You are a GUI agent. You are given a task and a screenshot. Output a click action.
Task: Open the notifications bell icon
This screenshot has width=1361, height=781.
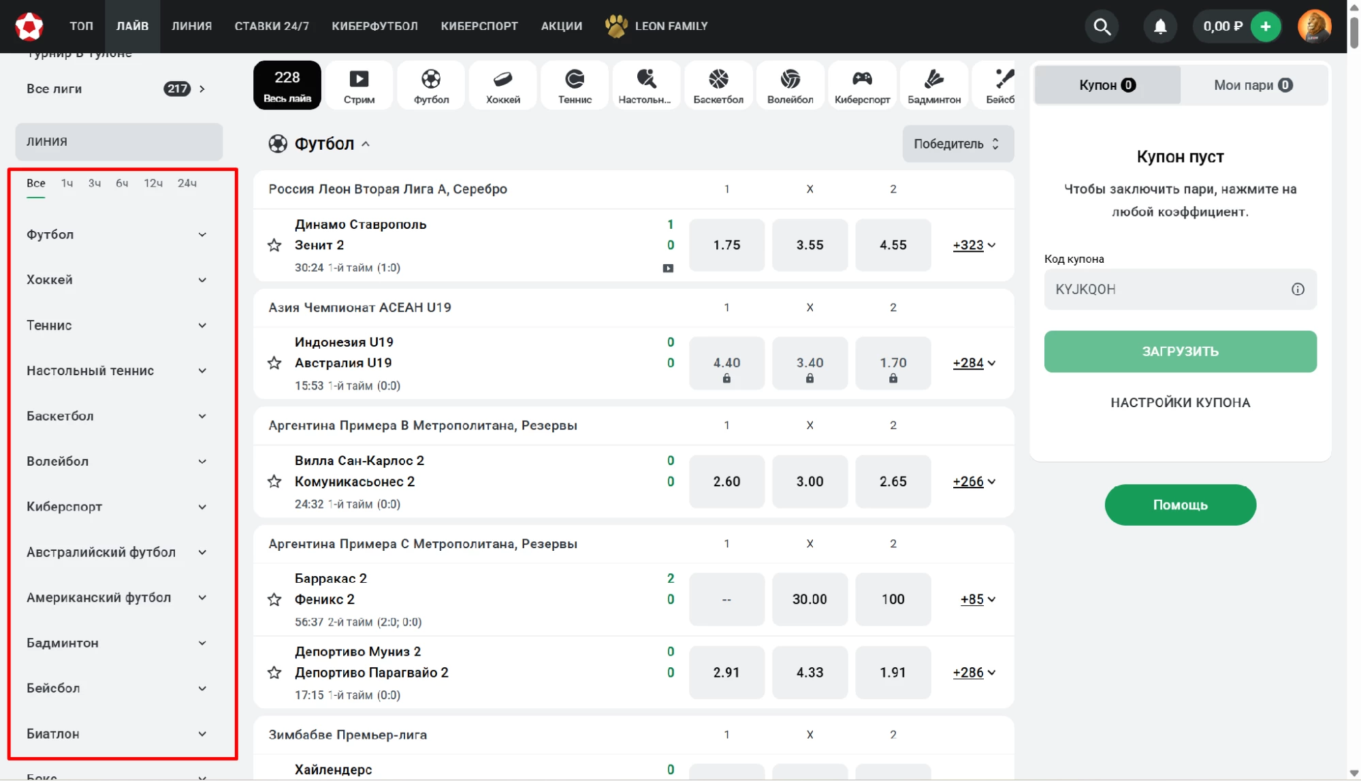tap(1160, 27)
